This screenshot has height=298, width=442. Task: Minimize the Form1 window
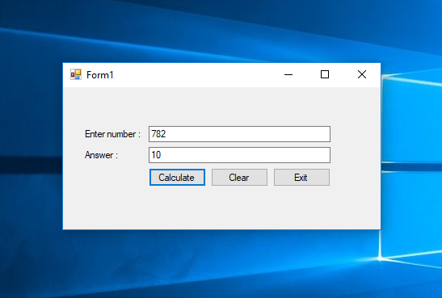click(x=288, y=74)
